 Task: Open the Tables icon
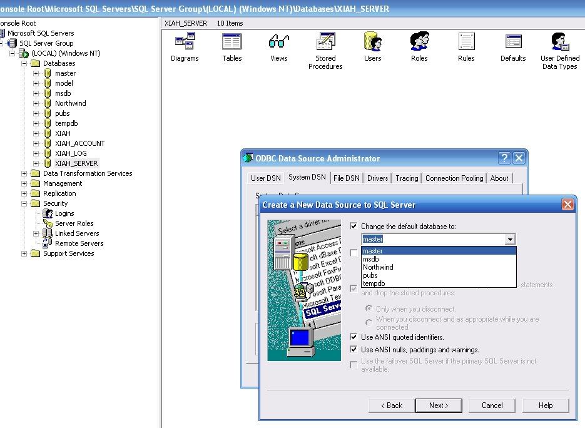[x=231, y=43]
